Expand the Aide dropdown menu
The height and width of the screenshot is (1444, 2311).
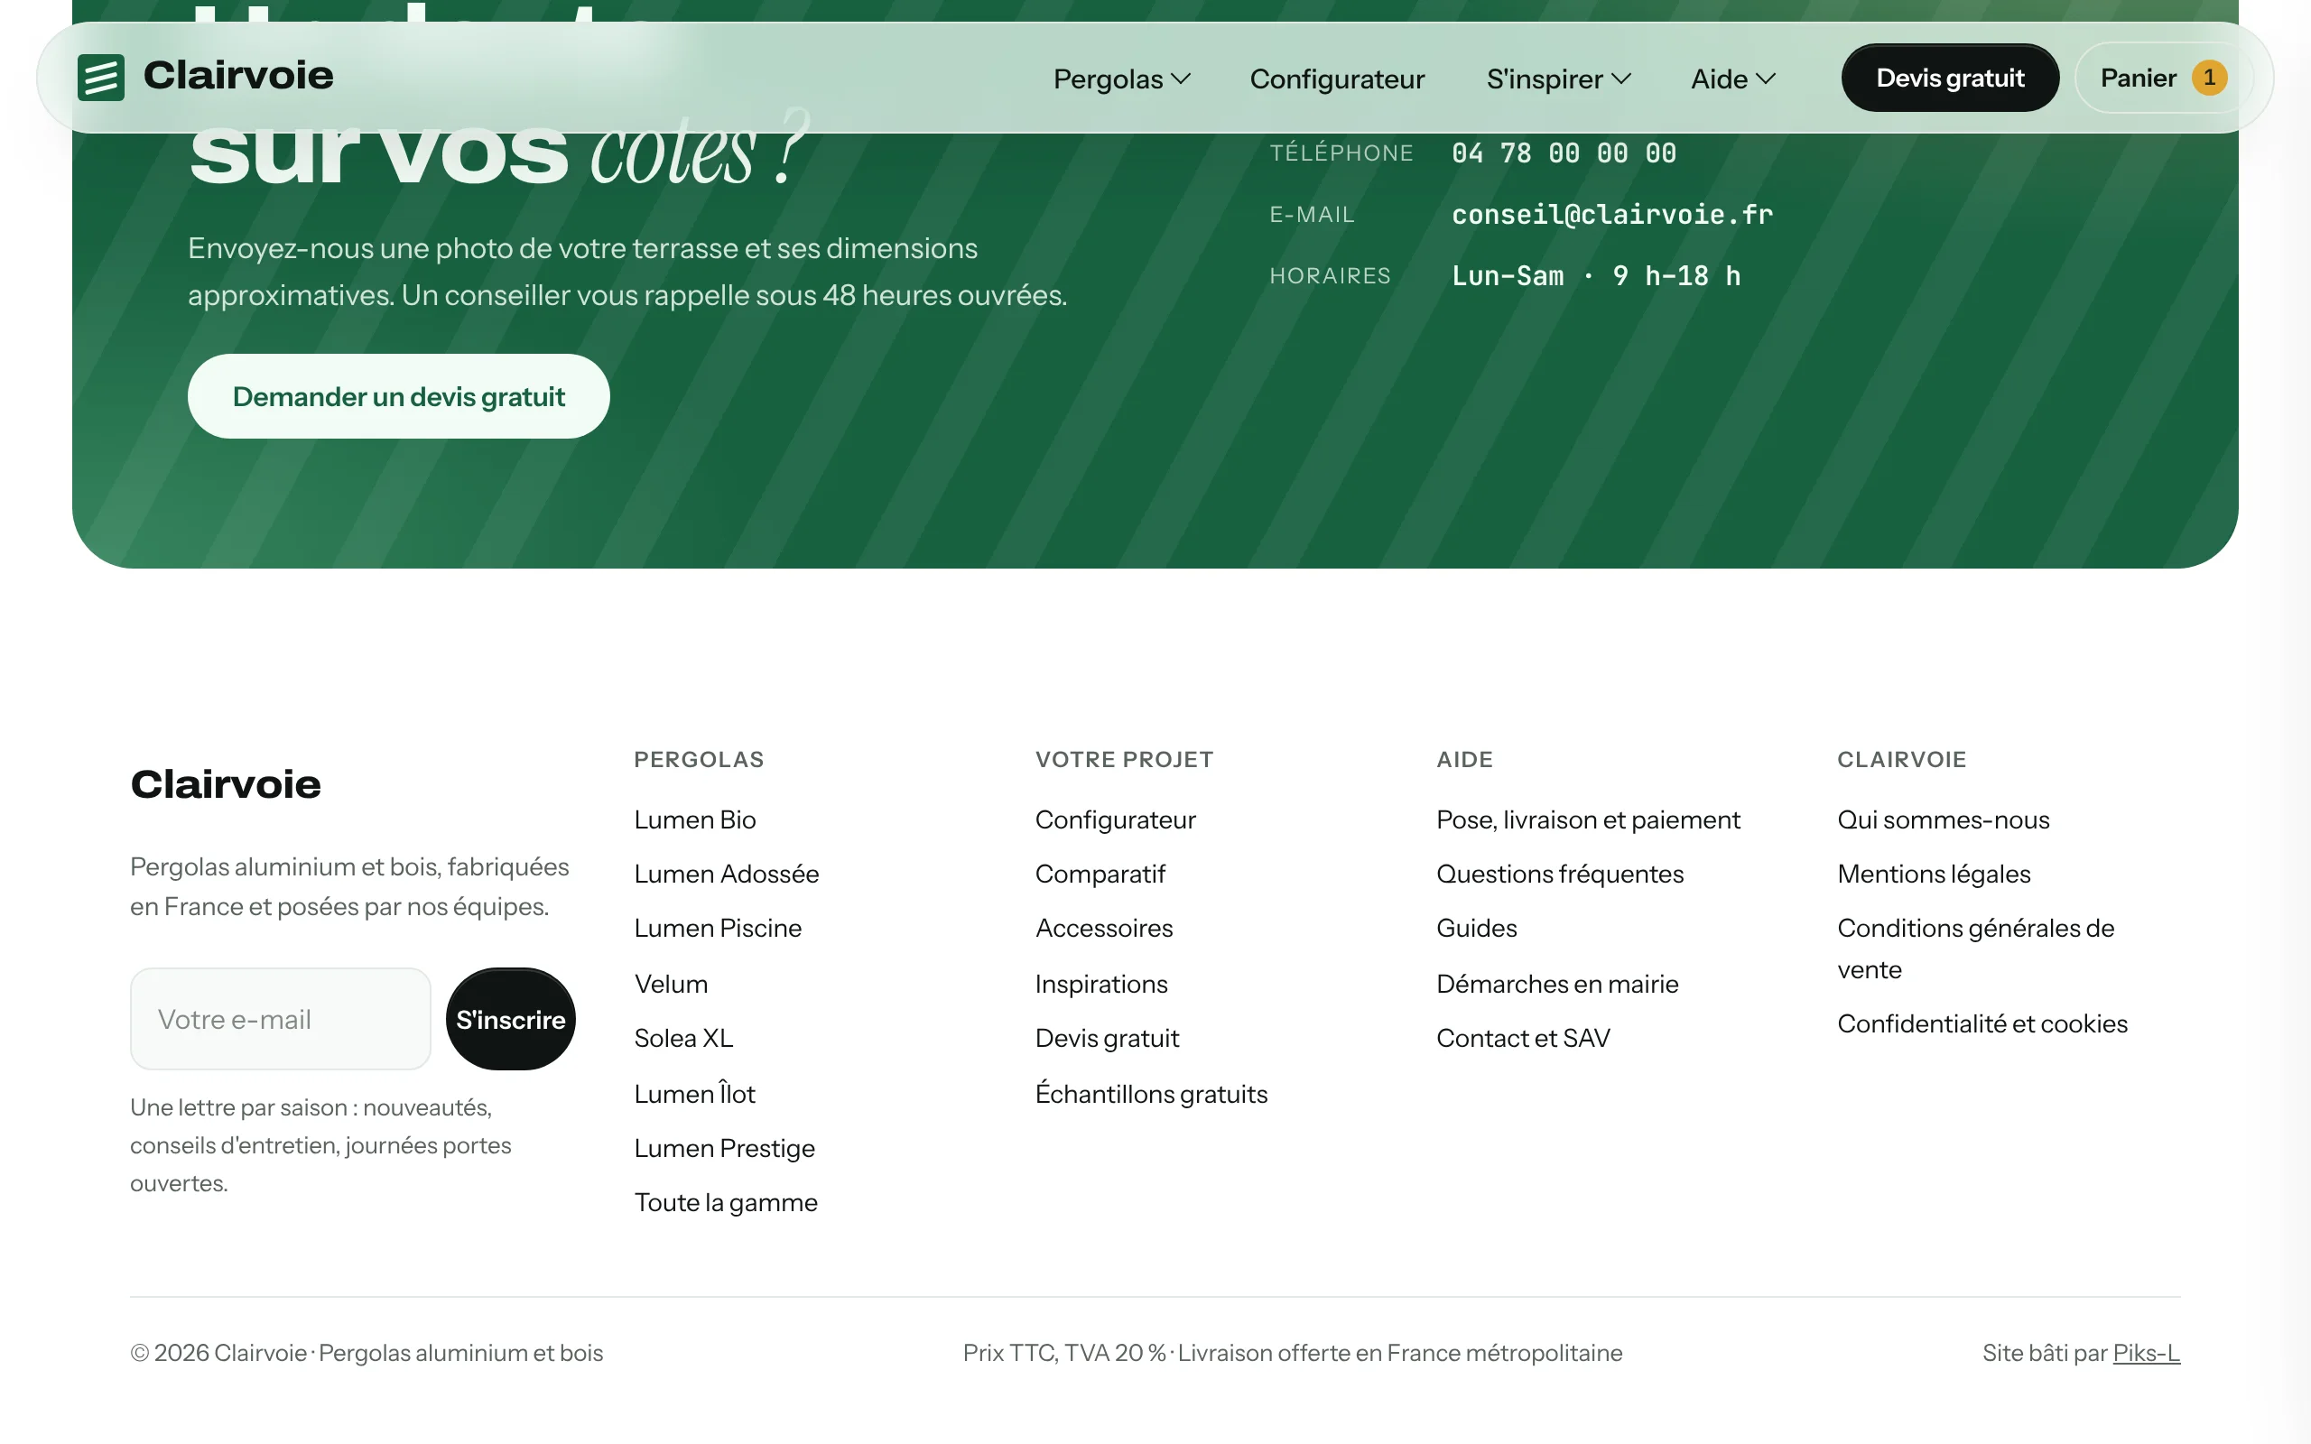1733,79
